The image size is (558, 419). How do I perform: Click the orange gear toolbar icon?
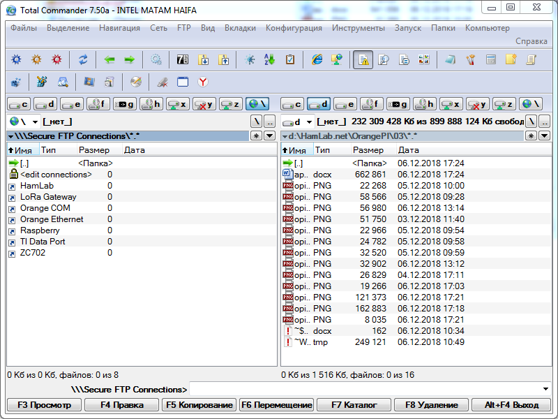point(36,59)
